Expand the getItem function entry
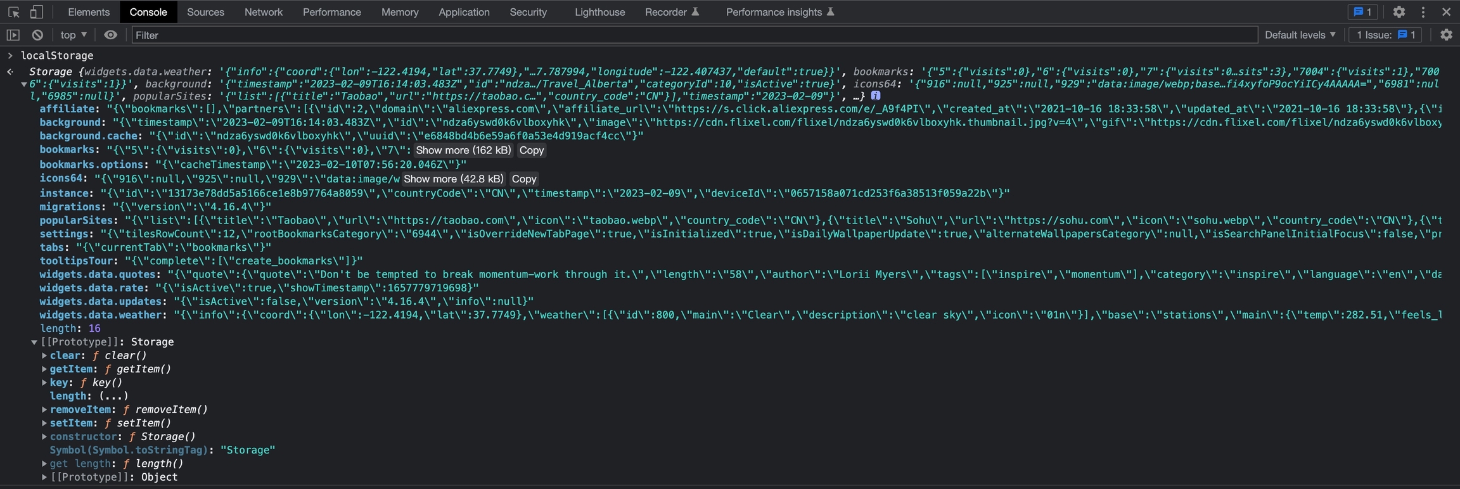 [44, 369]
